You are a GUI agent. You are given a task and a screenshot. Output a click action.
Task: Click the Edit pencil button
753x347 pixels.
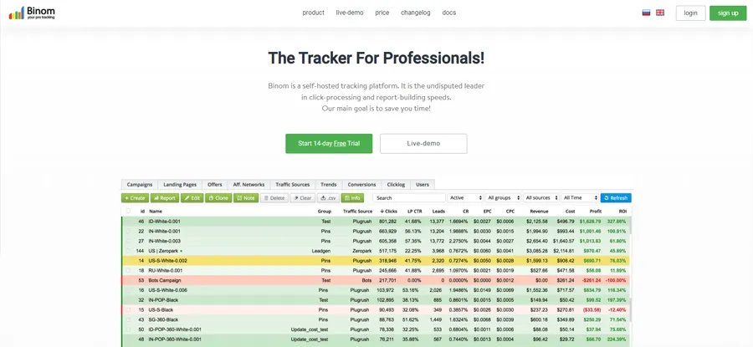(192, 198)
